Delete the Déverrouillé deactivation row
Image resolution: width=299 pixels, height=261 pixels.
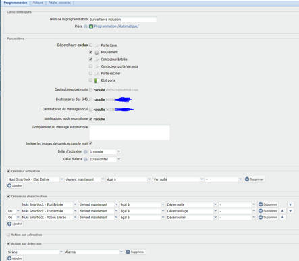coord(268,204)
